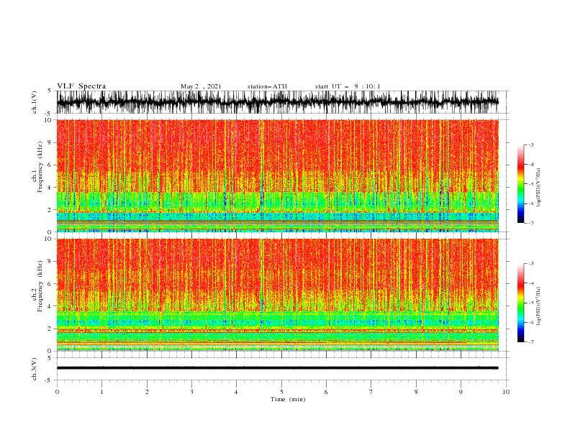Click the ch.1 frequency tick '8'
Screen dimensions: 570x440
click(50, 142)
